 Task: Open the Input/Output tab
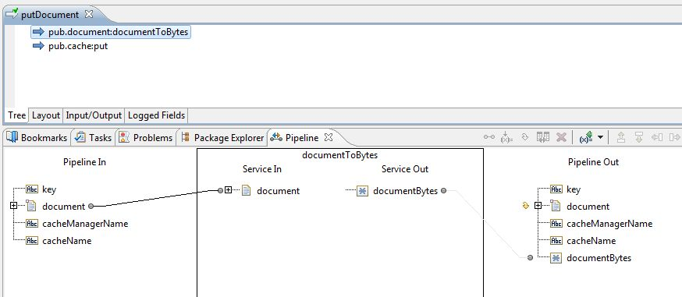tap(94, 115)
